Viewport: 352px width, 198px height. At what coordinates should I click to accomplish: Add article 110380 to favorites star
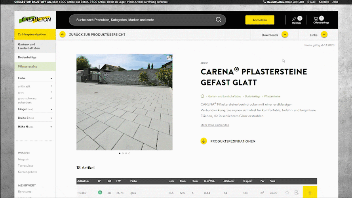point(287,192)
